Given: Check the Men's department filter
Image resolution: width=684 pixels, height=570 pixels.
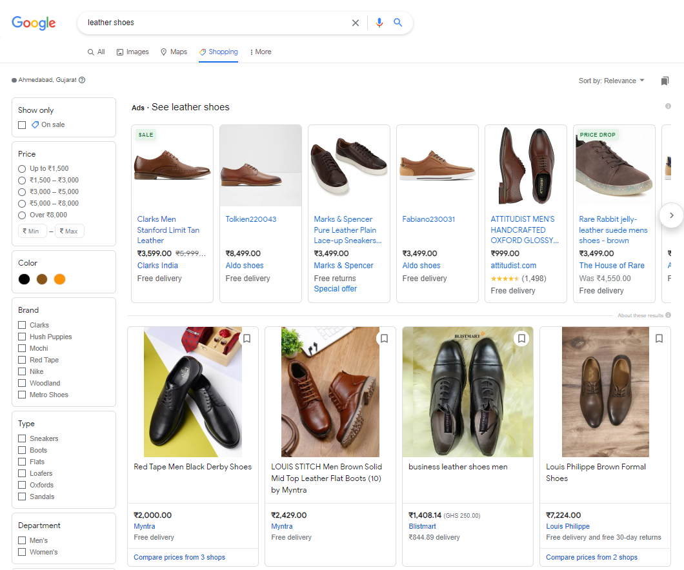Looking at the screenshot, I should coord(22,540).
